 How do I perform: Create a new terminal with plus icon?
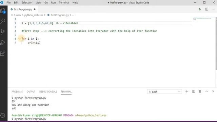(x=187, y=91)
